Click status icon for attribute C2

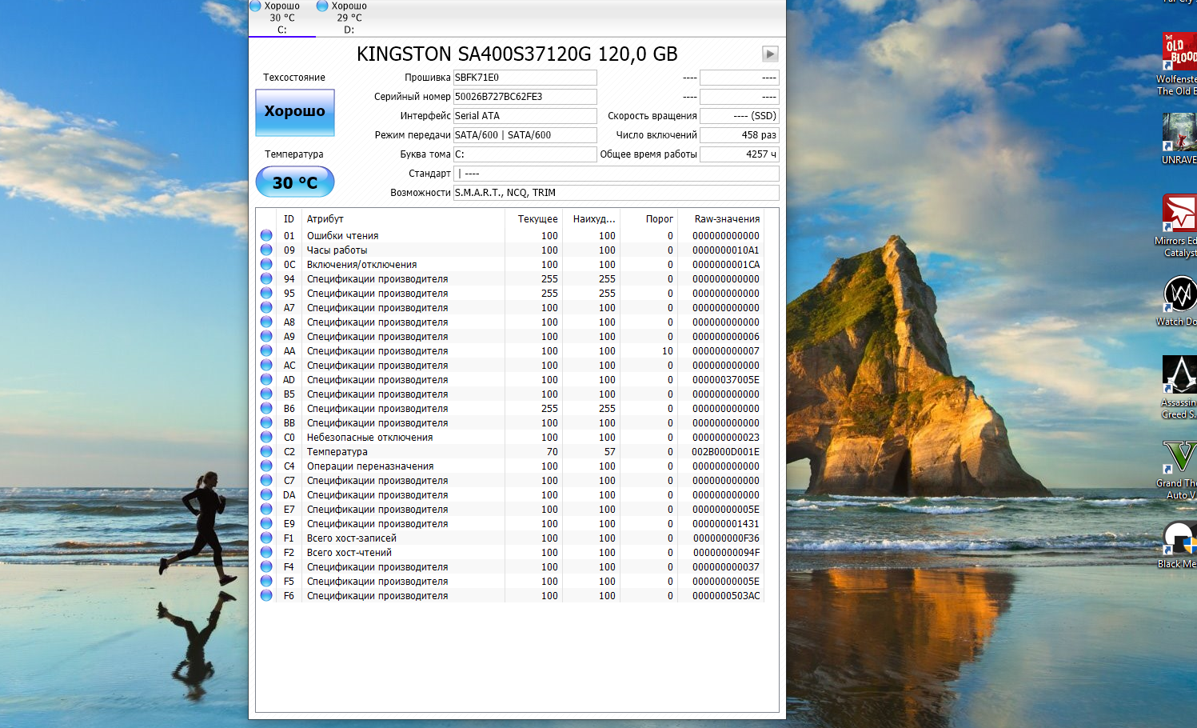266,452
